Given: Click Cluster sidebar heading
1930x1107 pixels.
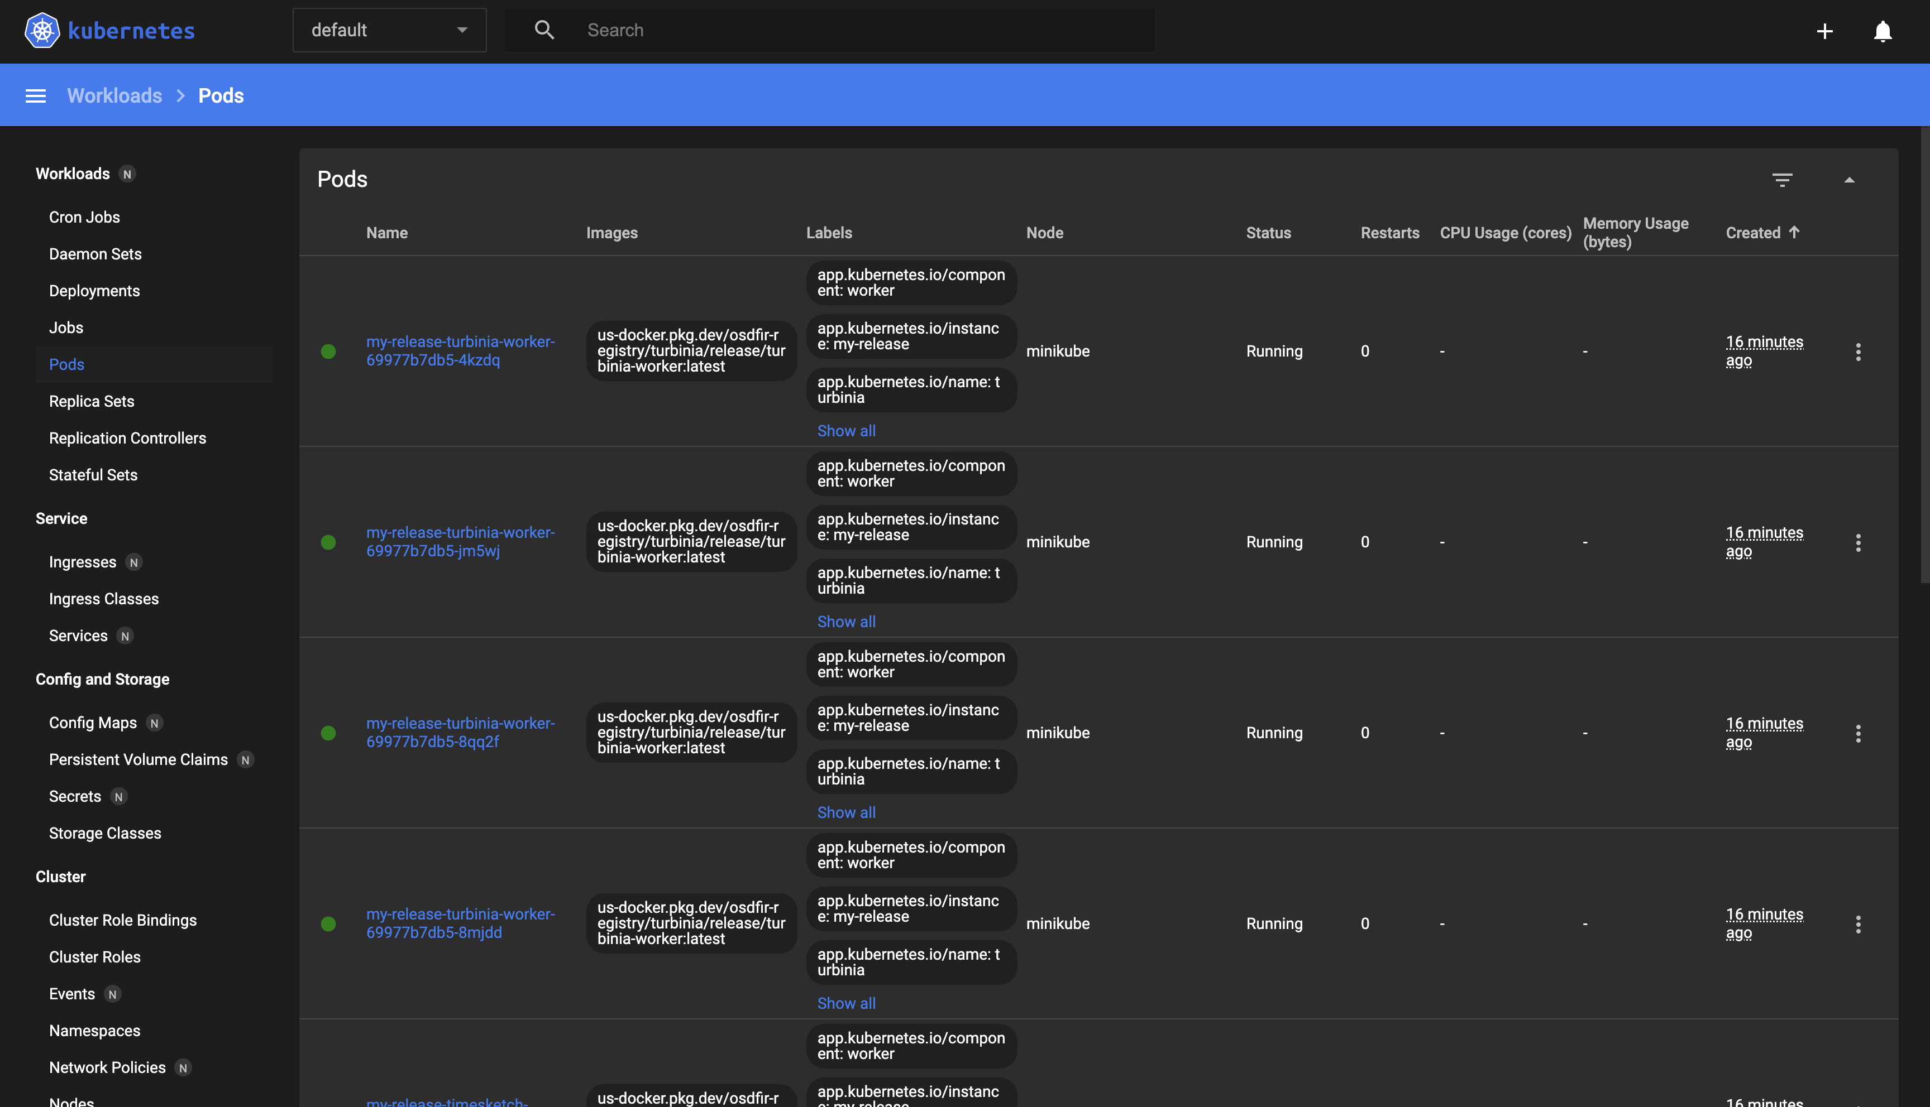Looking at the screenshot, I should pos(61,877).
